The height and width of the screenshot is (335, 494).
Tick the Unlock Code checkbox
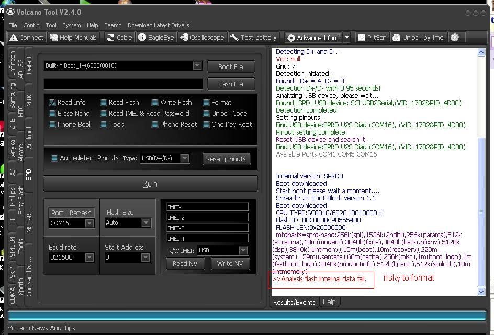(x=206, y=114)
